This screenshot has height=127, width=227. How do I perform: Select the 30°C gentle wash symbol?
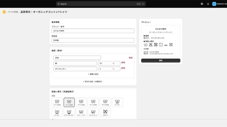tap(117, 102)
